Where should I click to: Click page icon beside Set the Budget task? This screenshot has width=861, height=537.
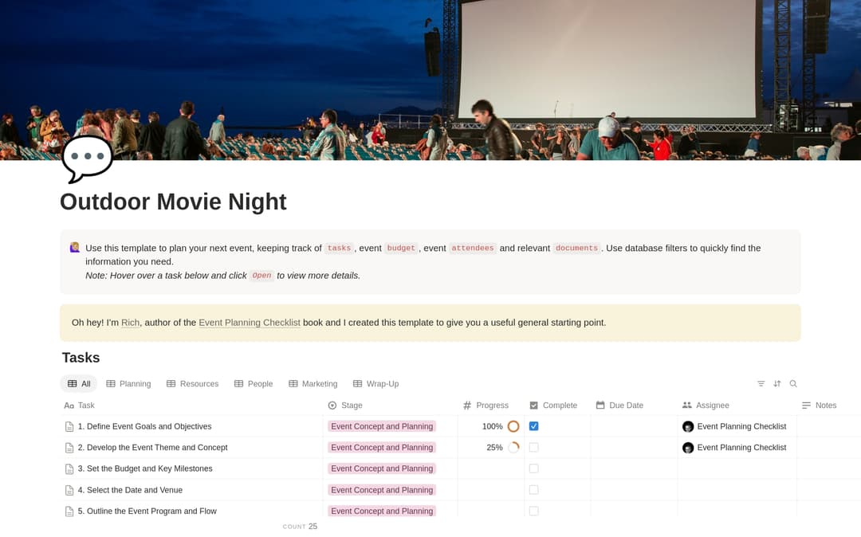[x=69, y=469]
